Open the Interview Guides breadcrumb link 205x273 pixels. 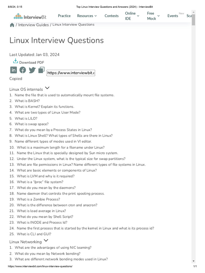pos(33,25)
